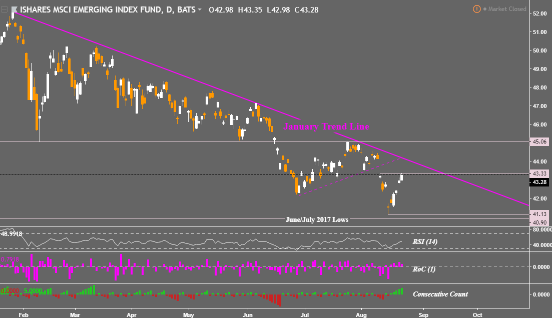This screenshot has height=318, width=552.
Task: Click the Jun label on the time axis
Action: pyautogui.click(x=248, y=315)
